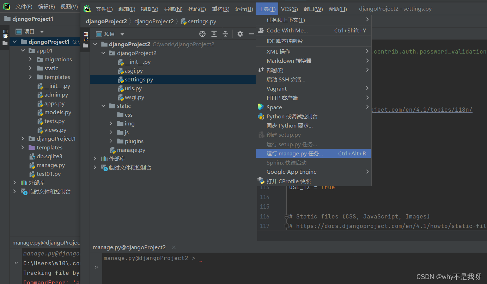Viewport: 487px width, 284px height.
Task: Open 代码(C) menu
Action: coord(197,9)
